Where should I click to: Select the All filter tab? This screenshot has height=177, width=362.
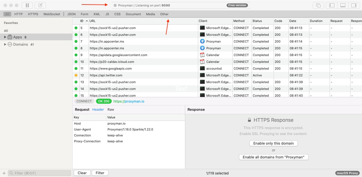coord(7,14)
